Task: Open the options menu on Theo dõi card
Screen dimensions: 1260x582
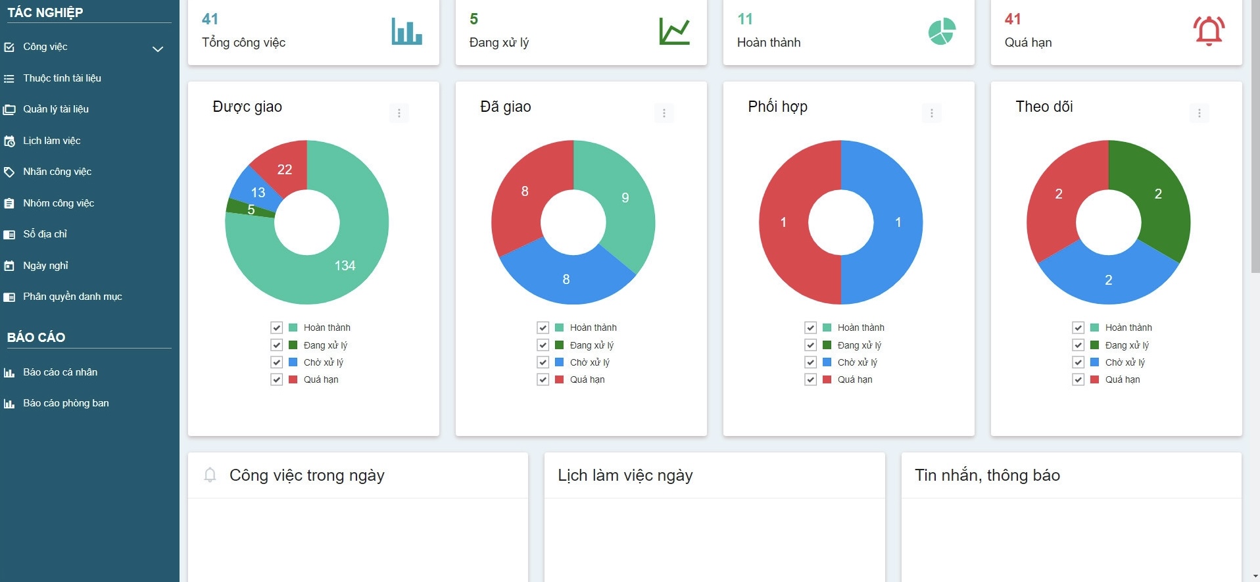Action: (x=1199, y=113)
